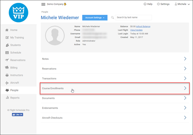
Task: Open Reports sidebar item
Action: (18, 98)
